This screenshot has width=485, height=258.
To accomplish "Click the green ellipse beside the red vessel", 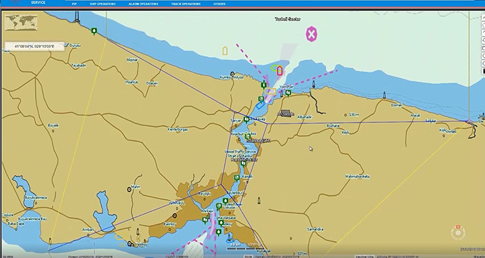I will pyautogui.click(x=274, y=68).
